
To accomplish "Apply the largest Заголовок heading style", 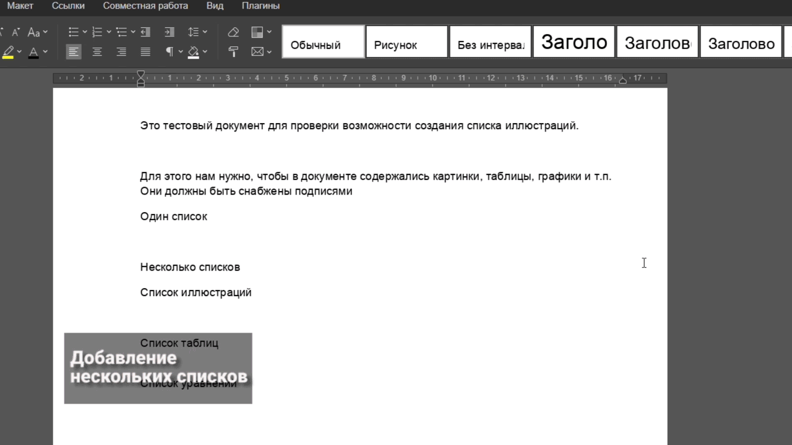I will pos(574,41).
